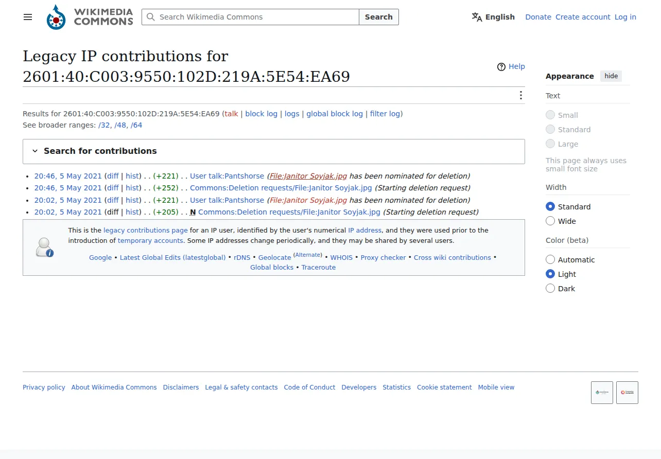Click the Wikimedia Foundation footer badge
Screen dimensions: 661x459
tap(602, 392)
